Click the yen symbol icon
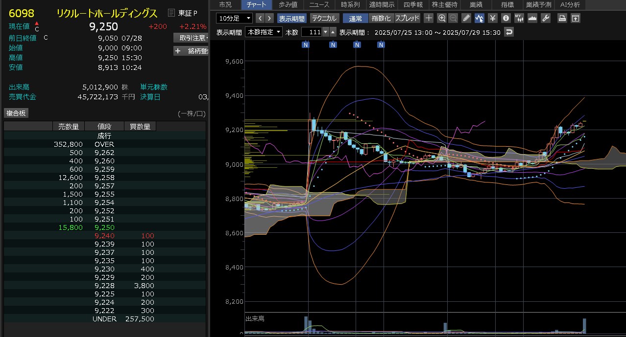Screen dimensions: 626x337 point(493,18)
